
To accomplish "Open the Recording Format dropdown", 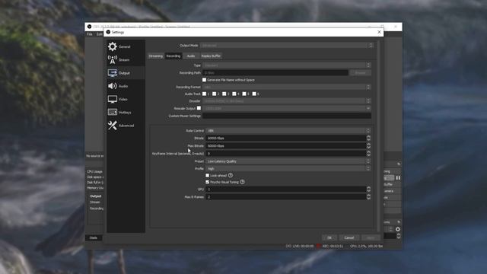I will 287,87.
